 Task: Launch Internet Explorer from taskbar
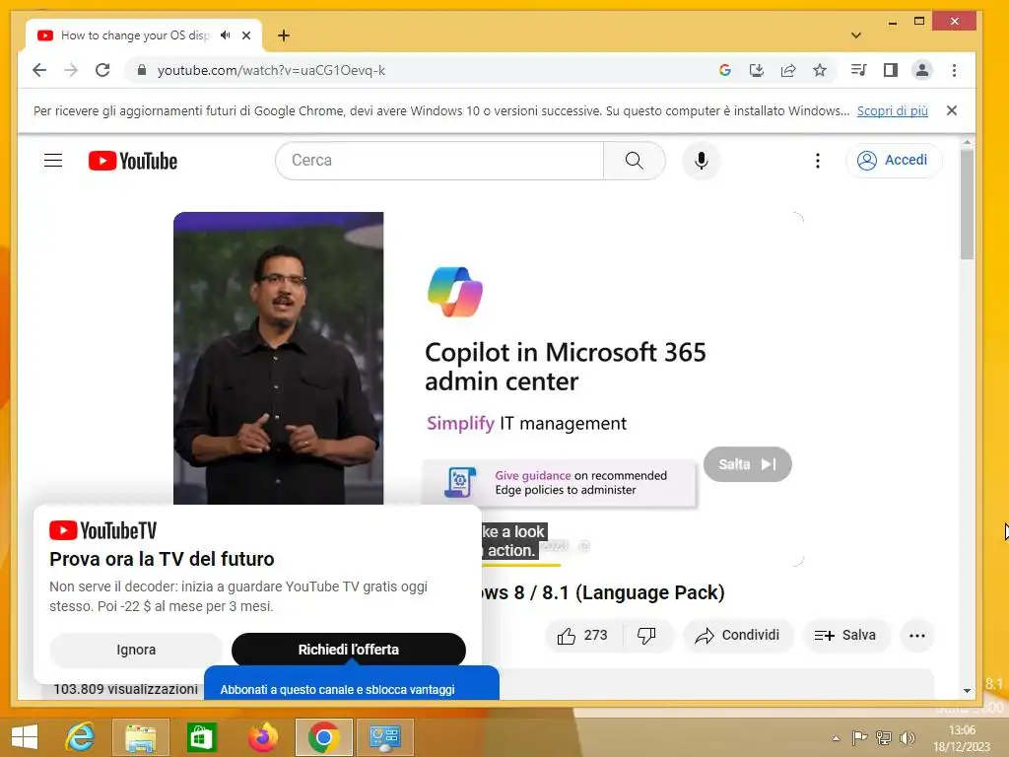pyautogui.click(x=81, y=736)
